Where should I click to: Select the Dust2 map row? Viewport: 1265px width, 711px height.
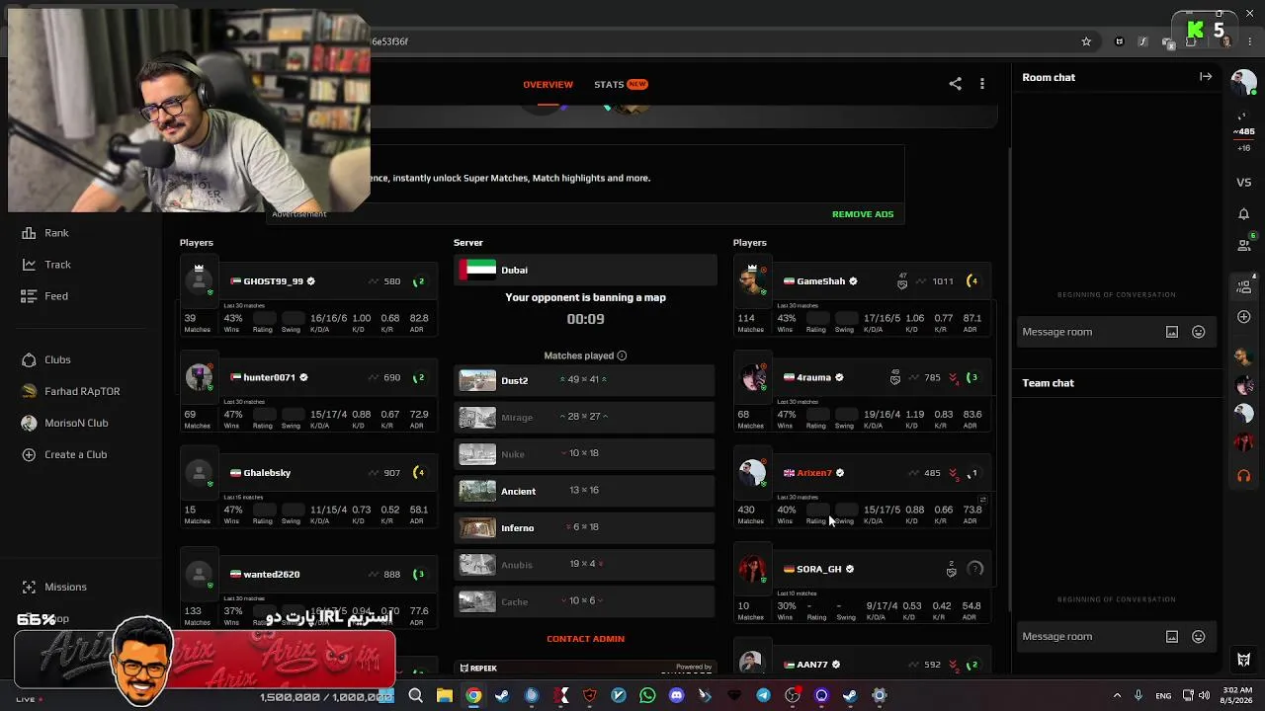(x=584, y=380)
